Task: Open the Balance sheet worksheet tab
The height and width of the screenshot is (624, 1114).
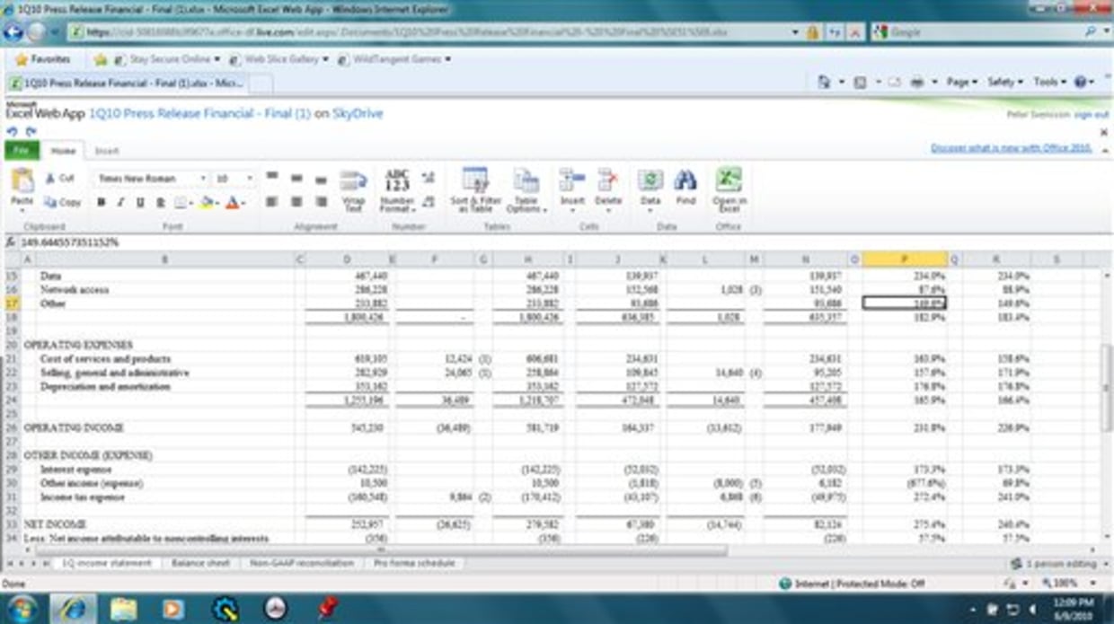Action: point(200,563)
